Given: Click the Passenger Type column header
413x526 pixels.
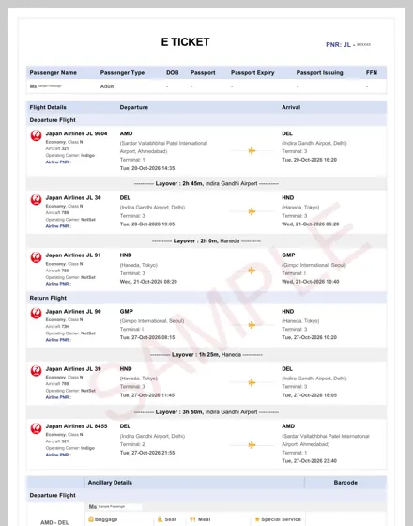Looking at the screenshot, I should pos(122,73).
